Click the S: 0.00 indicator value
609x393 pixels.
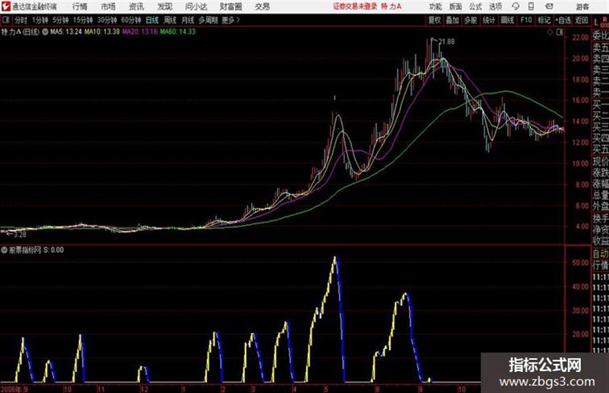pyautogui.click(x=53, y=250)
